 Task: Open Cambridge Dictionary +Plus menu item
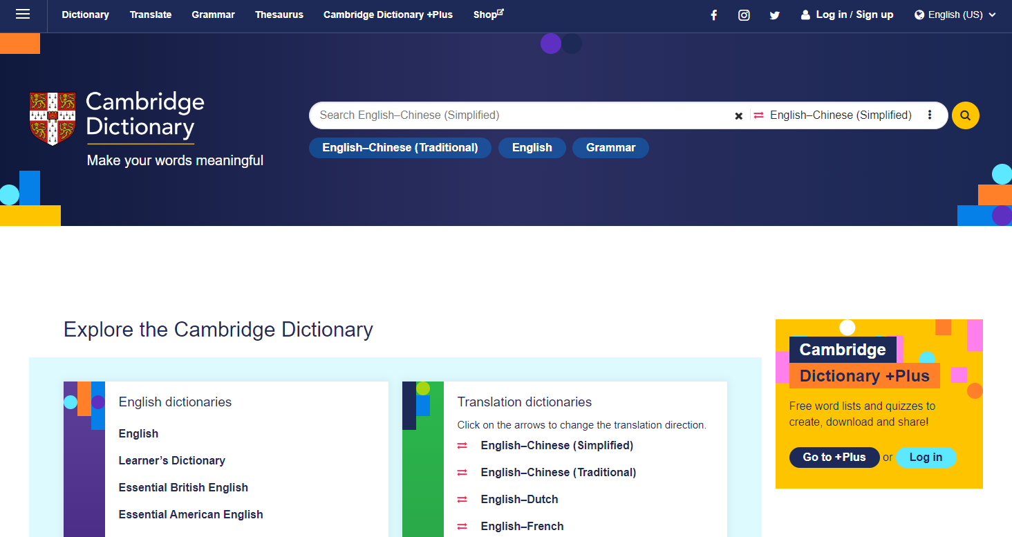pyautogui.click(x=388, y=15)
